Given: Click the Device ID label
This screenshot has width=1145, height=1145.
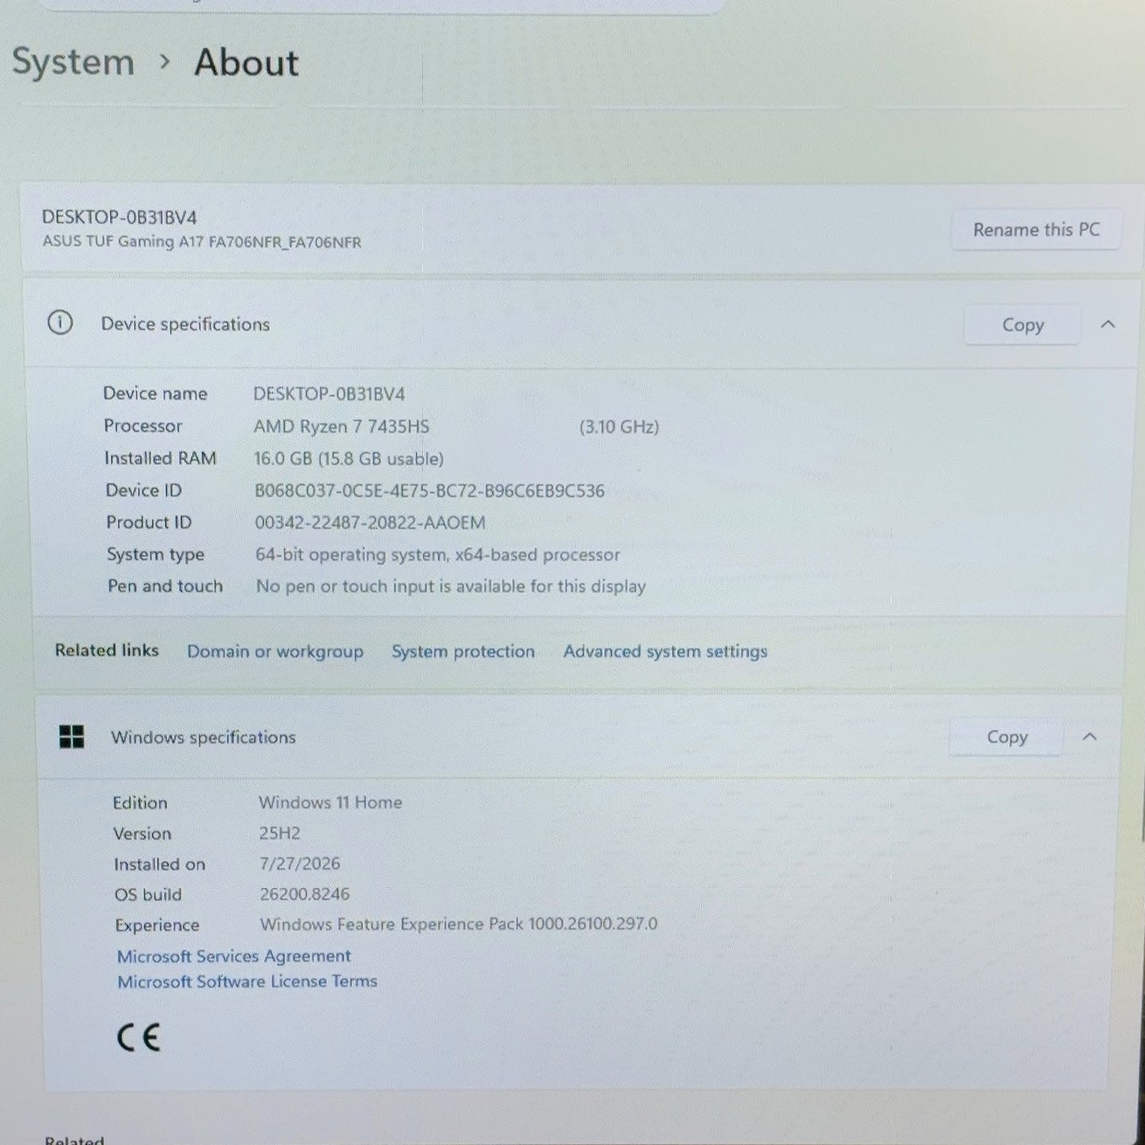Looking at the screenshot, I should [144, 490].
